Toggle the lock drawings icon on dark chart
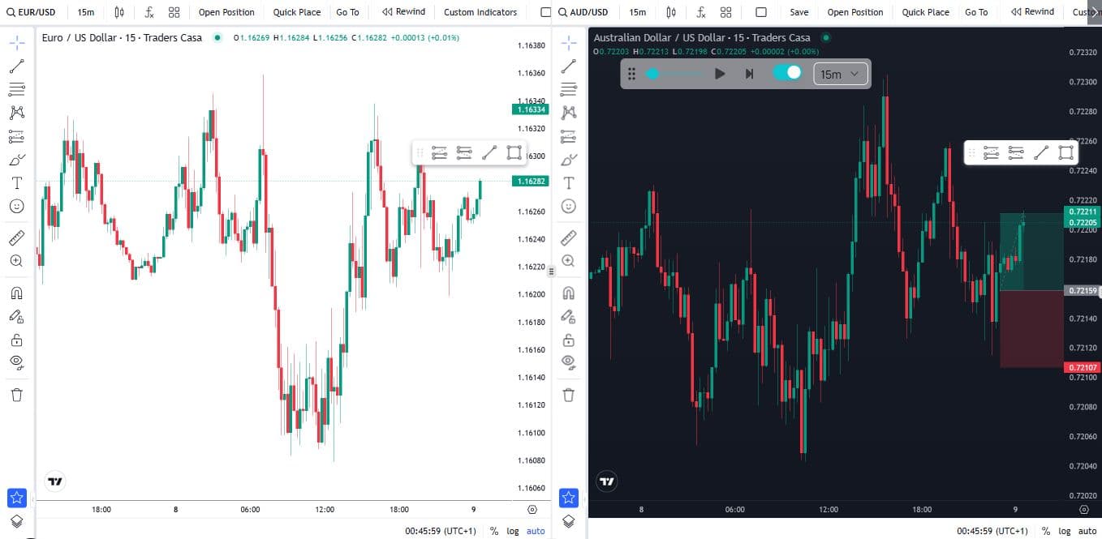This screenshot has width=1102, height=539. (x=568, y=340)
